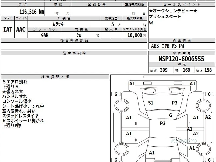
Task: Select the カラーNo. header
Action: coord(45,29)
